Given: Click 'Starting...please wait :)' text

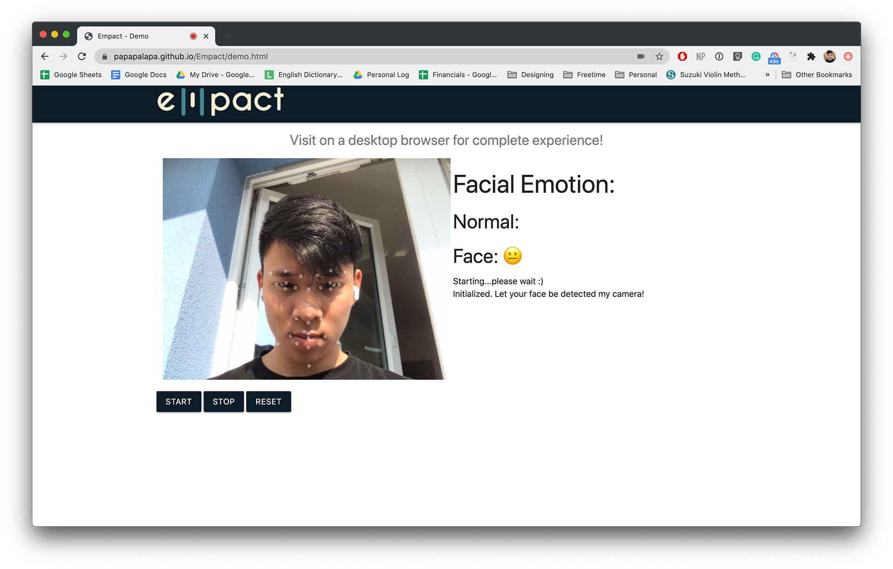Looking at the screenshot, I should pos(498,281).
